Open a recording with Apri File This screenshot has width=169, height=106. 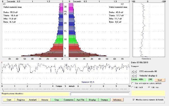tap(80, 100)
